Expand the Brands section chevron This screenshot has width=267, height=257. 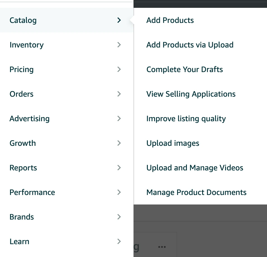coord(119,217)
